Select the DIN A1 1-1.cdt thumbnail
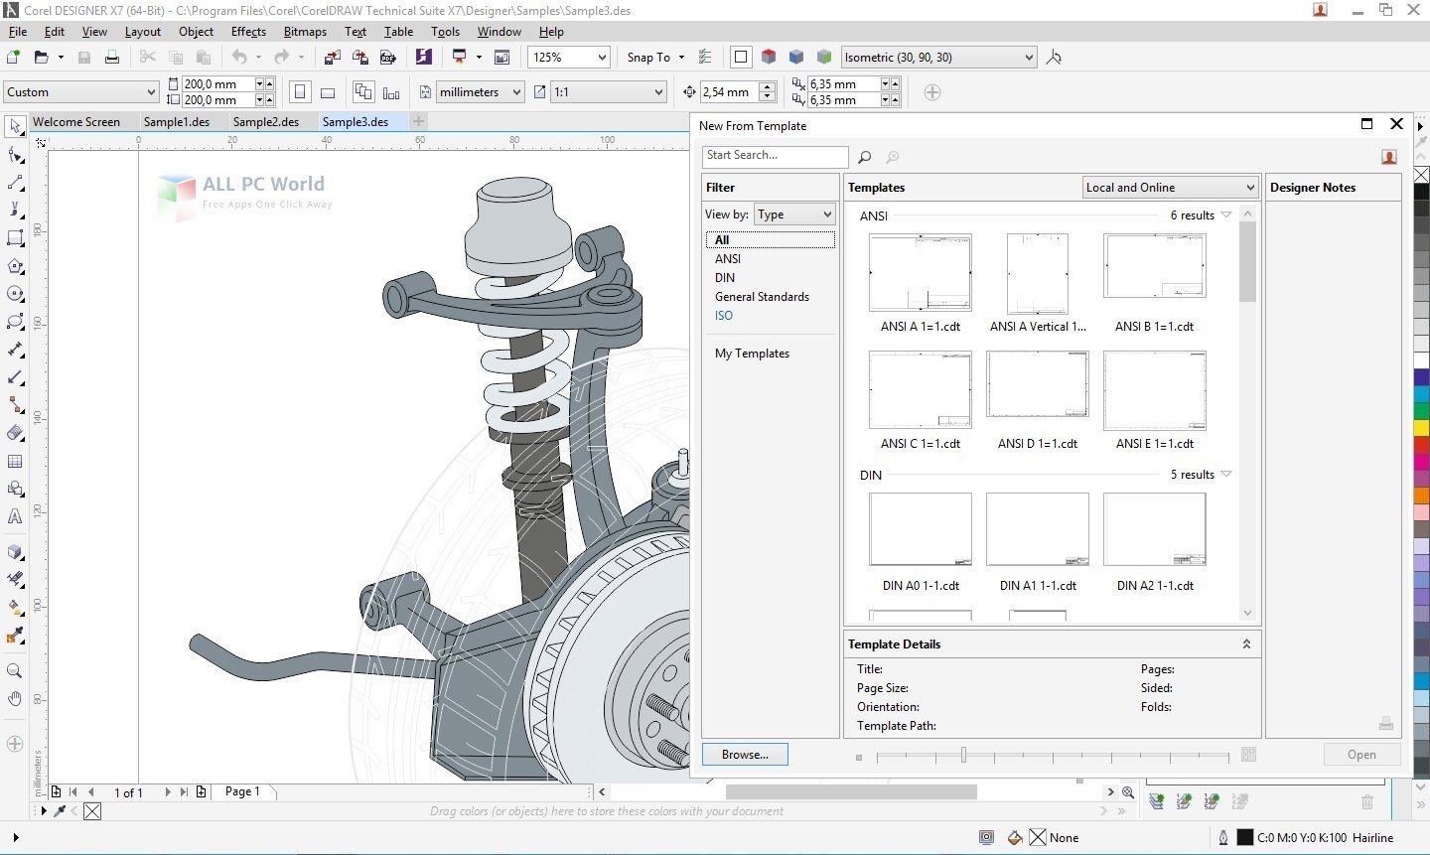Screen dimensions: 1430x855 click(1038, 529)
